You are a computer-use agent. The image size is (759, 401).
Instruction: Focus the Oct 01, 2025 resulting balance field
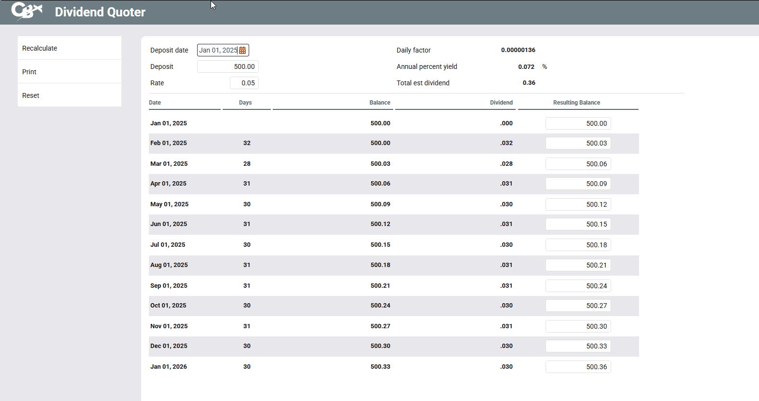coord(578,306)
